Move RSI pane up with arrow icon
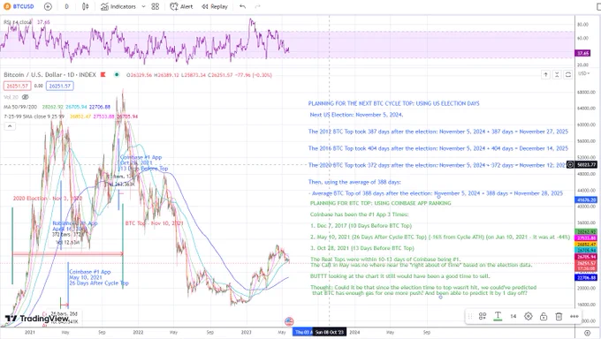 [545, 74]
